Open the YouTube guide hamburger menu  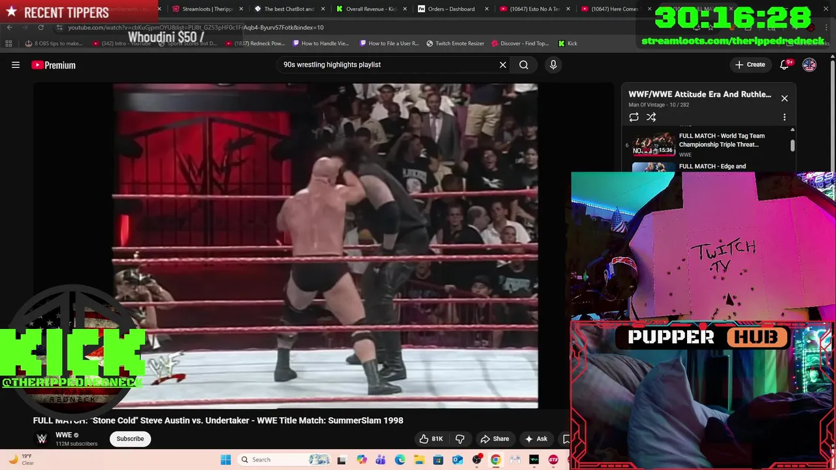16,65
